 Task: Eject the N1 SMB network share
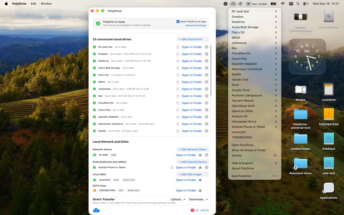200,155
